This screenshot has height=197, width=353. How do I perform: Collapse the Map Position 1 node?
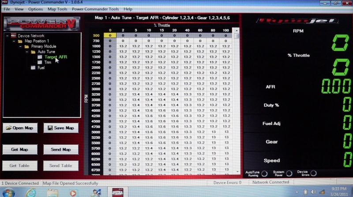tap(14, 41)
